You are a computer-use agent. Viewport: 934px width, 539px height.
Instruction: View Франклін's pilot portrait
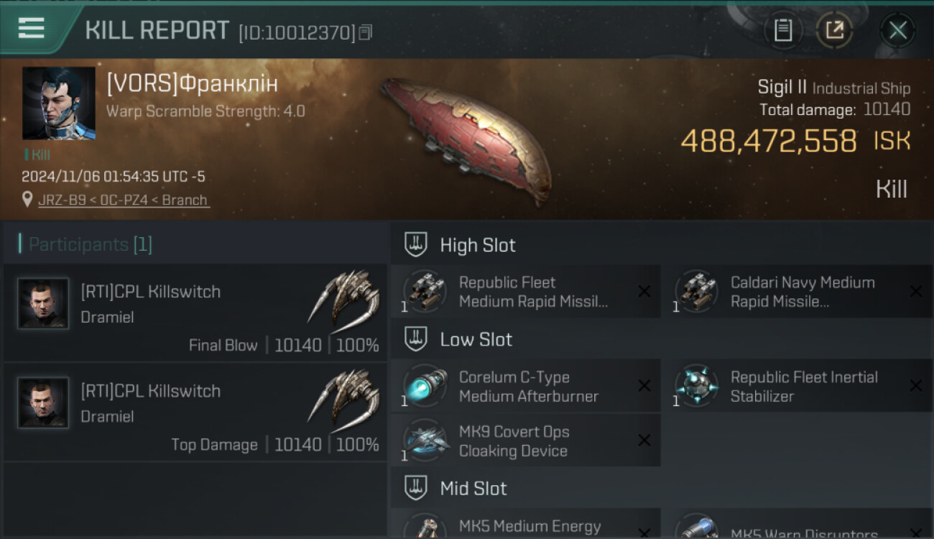[x=59, y=103]
